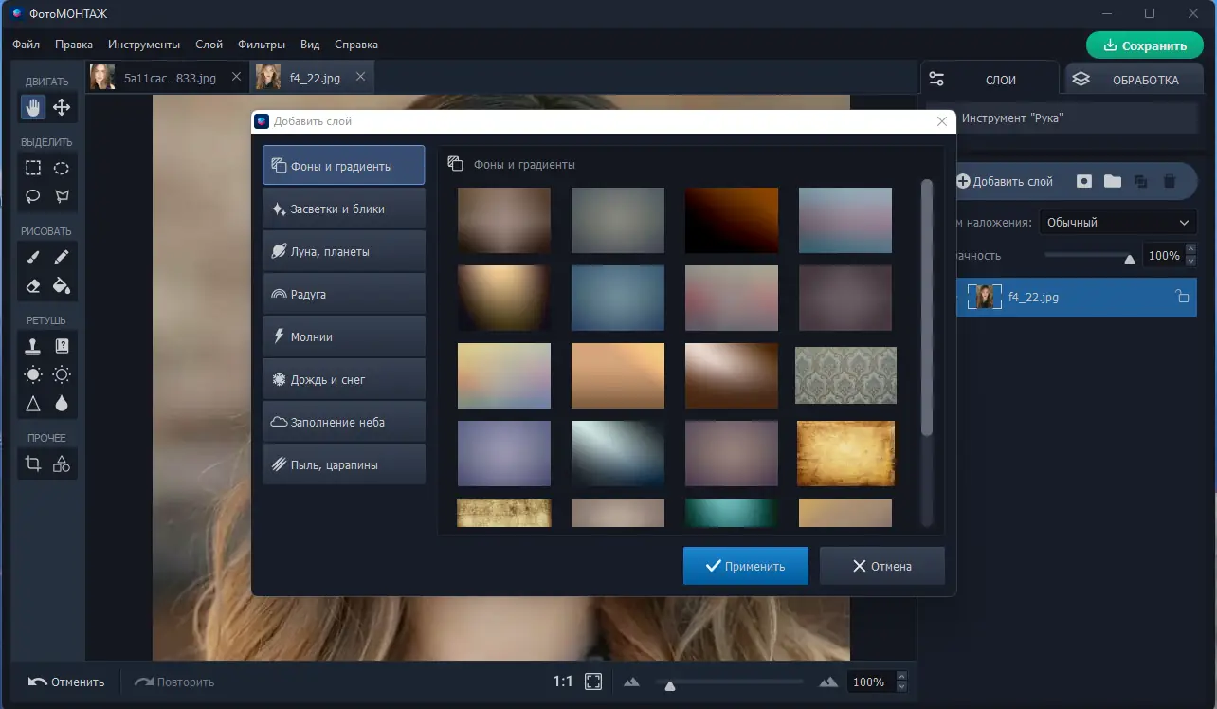This screenshot has width=1217, height=709.
Task: Click the zoom slider handle in bottom bar
Action: (x=670, y=685)
